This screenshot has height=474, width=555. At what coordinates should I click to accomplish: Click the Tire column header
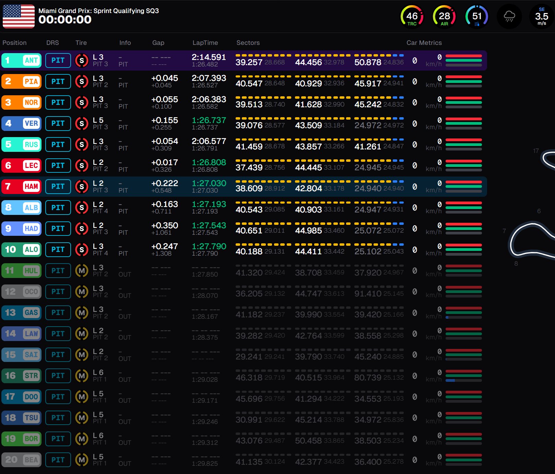pos(81,43)
